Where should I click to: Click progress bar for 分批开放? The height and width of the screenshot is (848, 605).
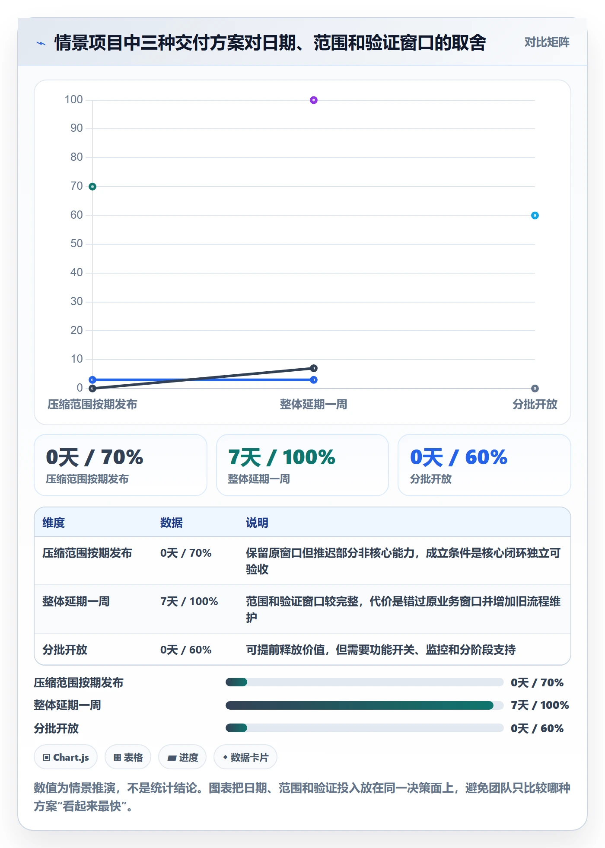pos(364,728)
